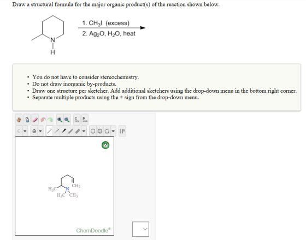Undo the last sketcher action
Viewport: 306px width, 240px height.
(x=43, y=119)
